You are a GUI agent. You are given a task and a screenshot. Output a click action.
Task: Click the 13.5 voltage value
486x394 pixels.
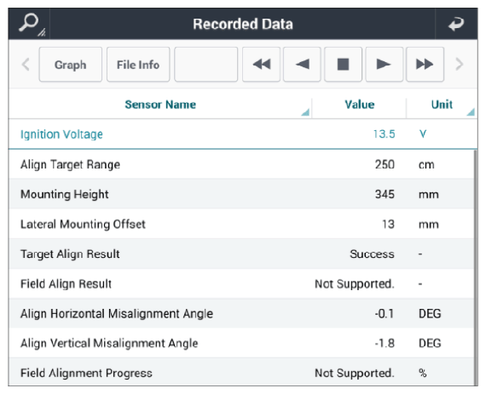pos(384,134)
